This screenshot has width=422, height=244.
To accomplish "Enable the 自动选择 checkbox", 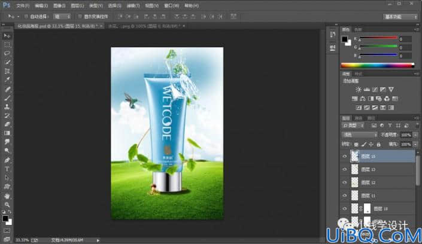I will pyautogui.click(x=26, y=17).
